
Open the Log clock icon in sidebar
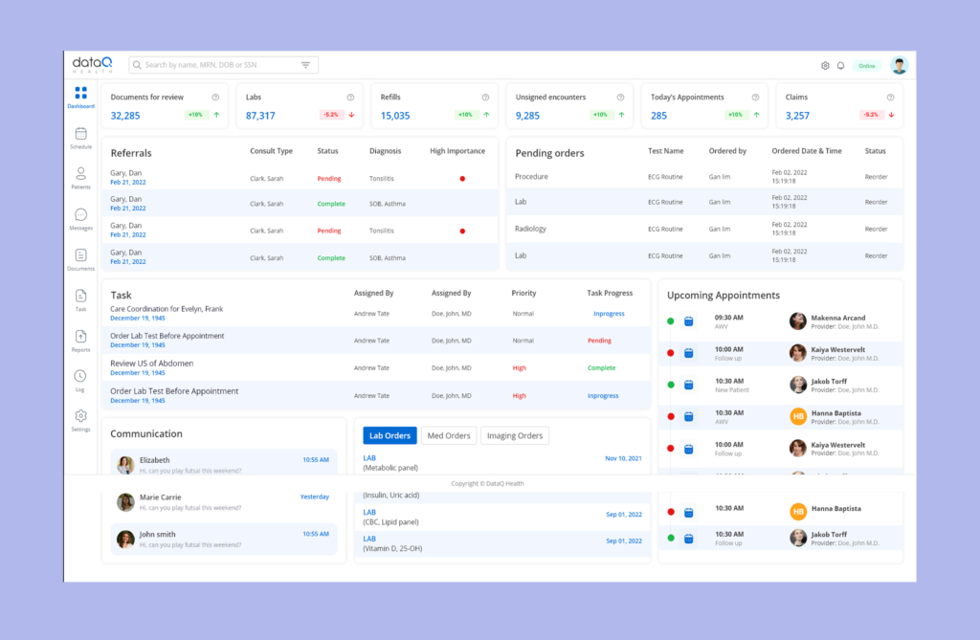pos(80,376)
